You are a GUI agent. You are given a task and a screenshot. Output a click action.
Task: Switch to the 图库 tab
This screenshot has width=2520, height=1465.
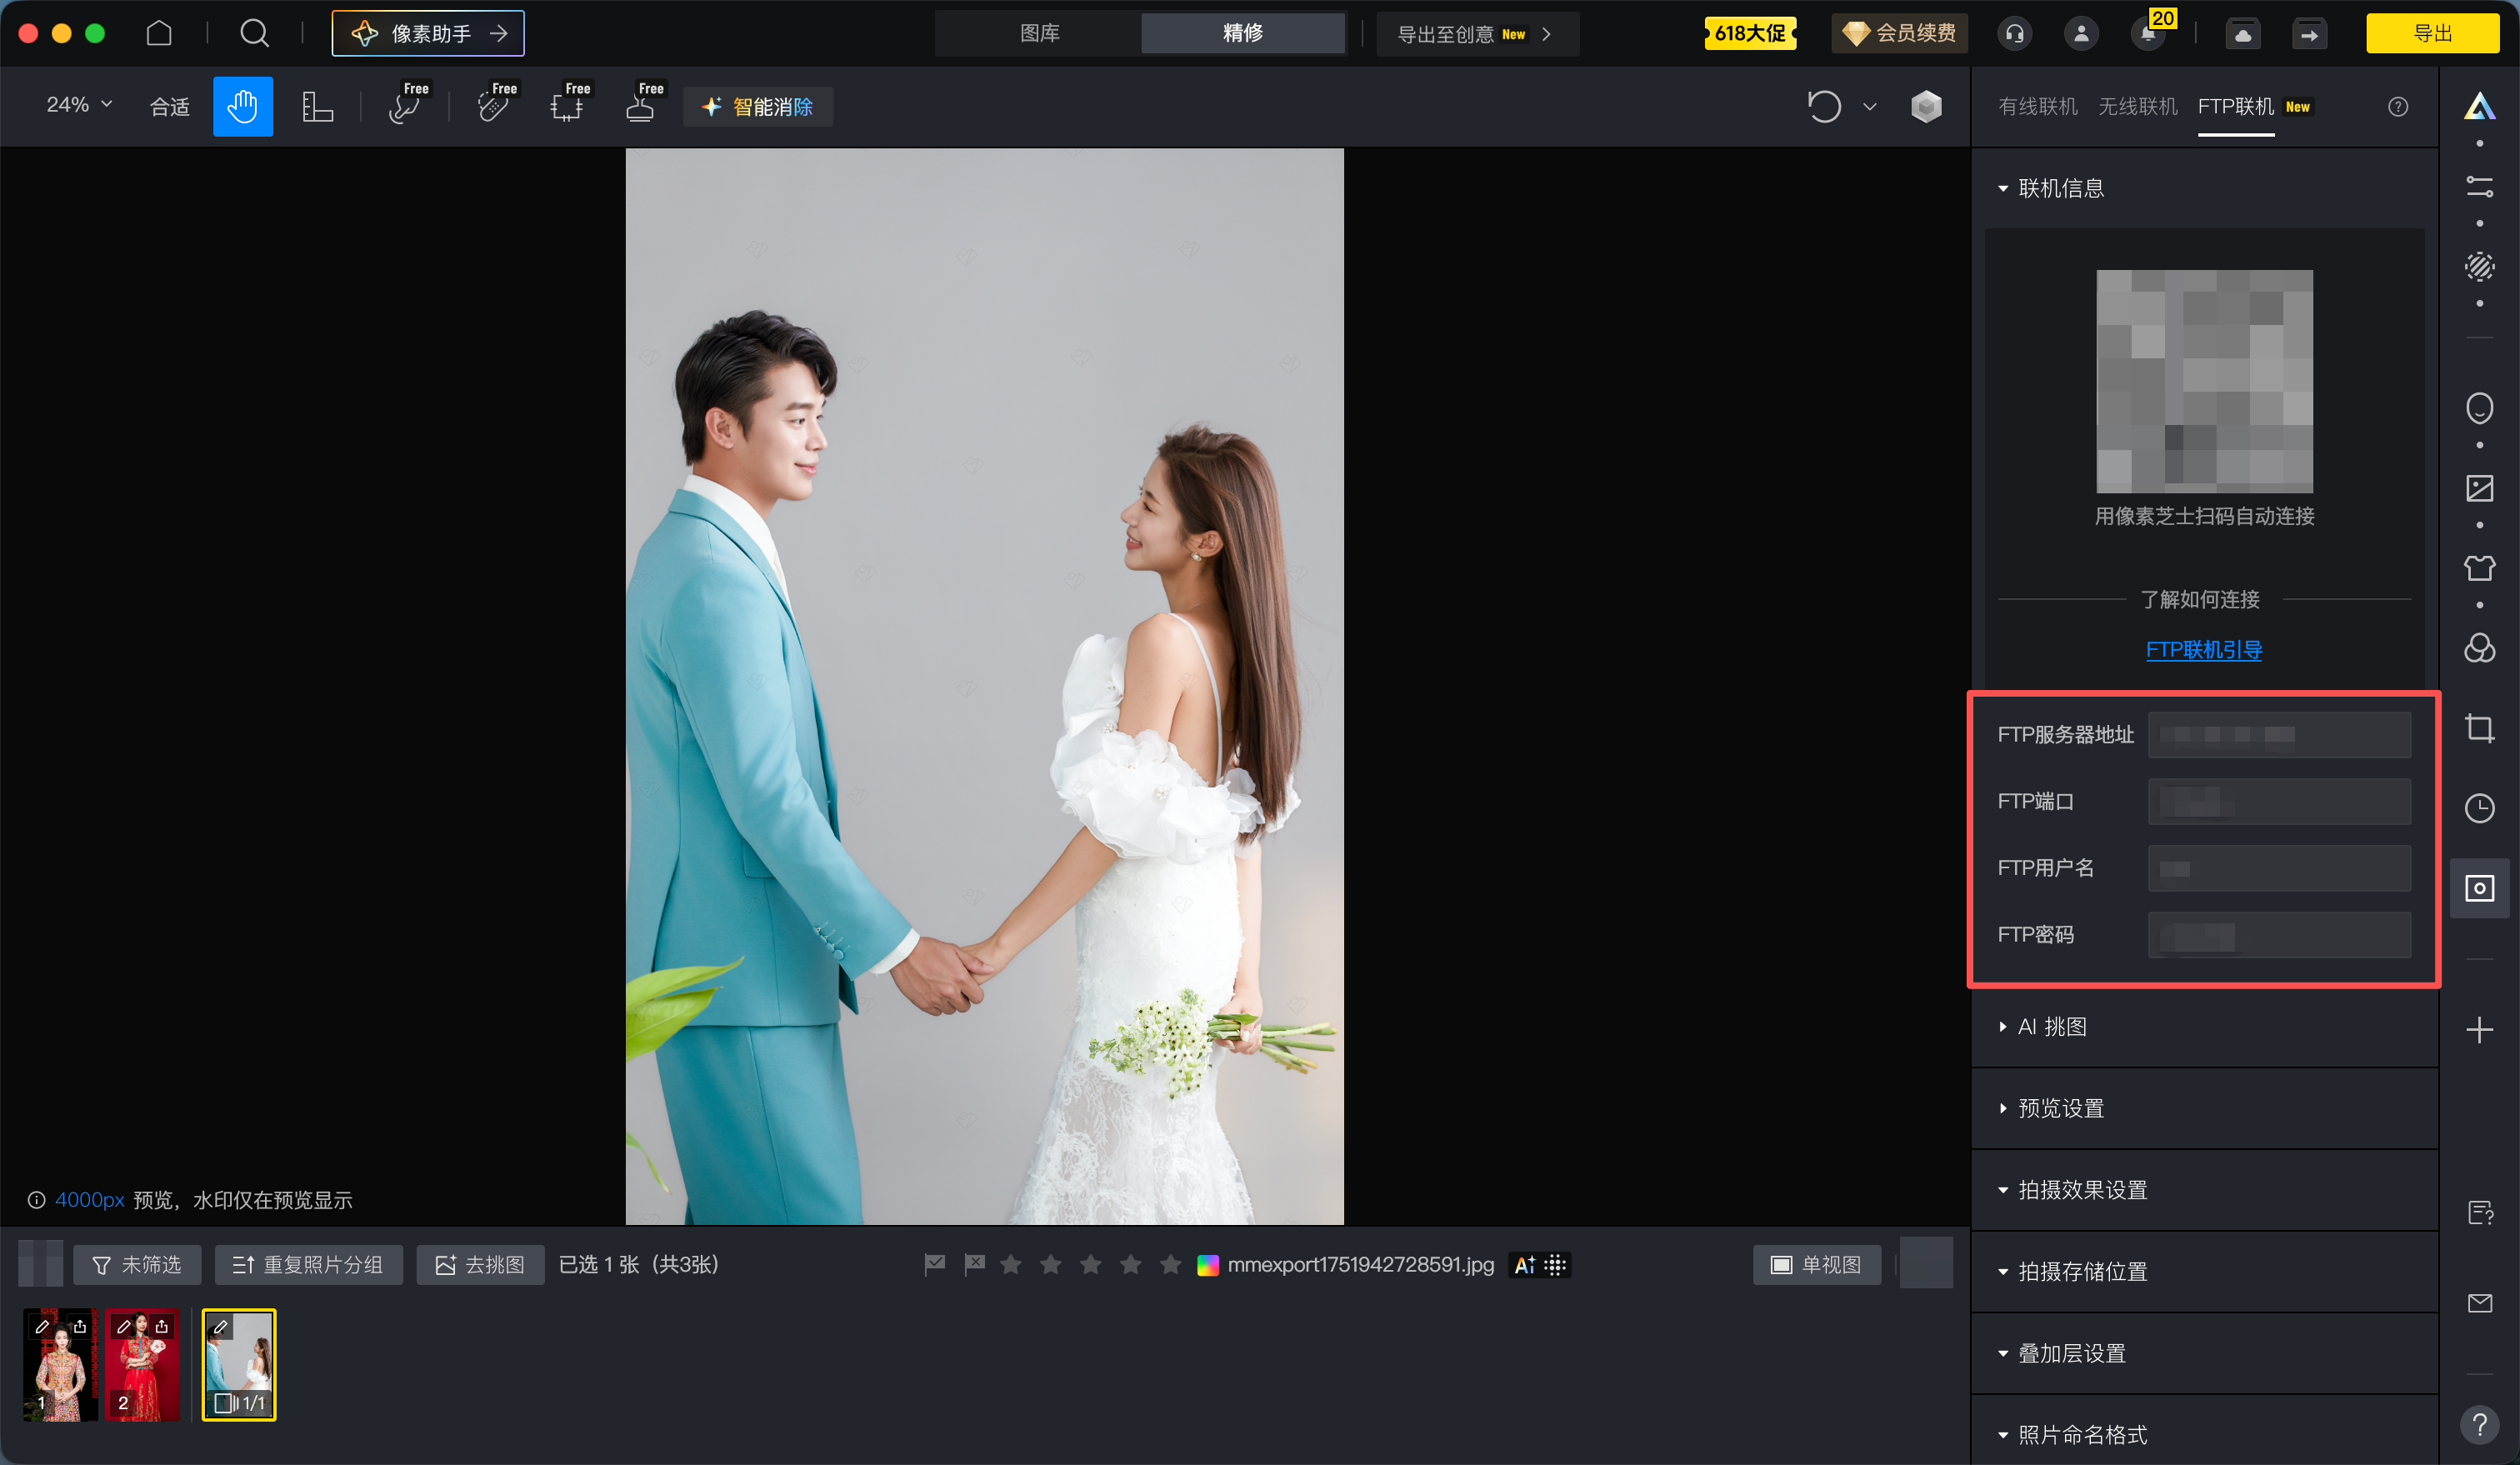[x=1039, y=33]
